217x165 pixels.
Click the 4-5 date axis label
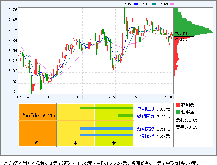112,97
